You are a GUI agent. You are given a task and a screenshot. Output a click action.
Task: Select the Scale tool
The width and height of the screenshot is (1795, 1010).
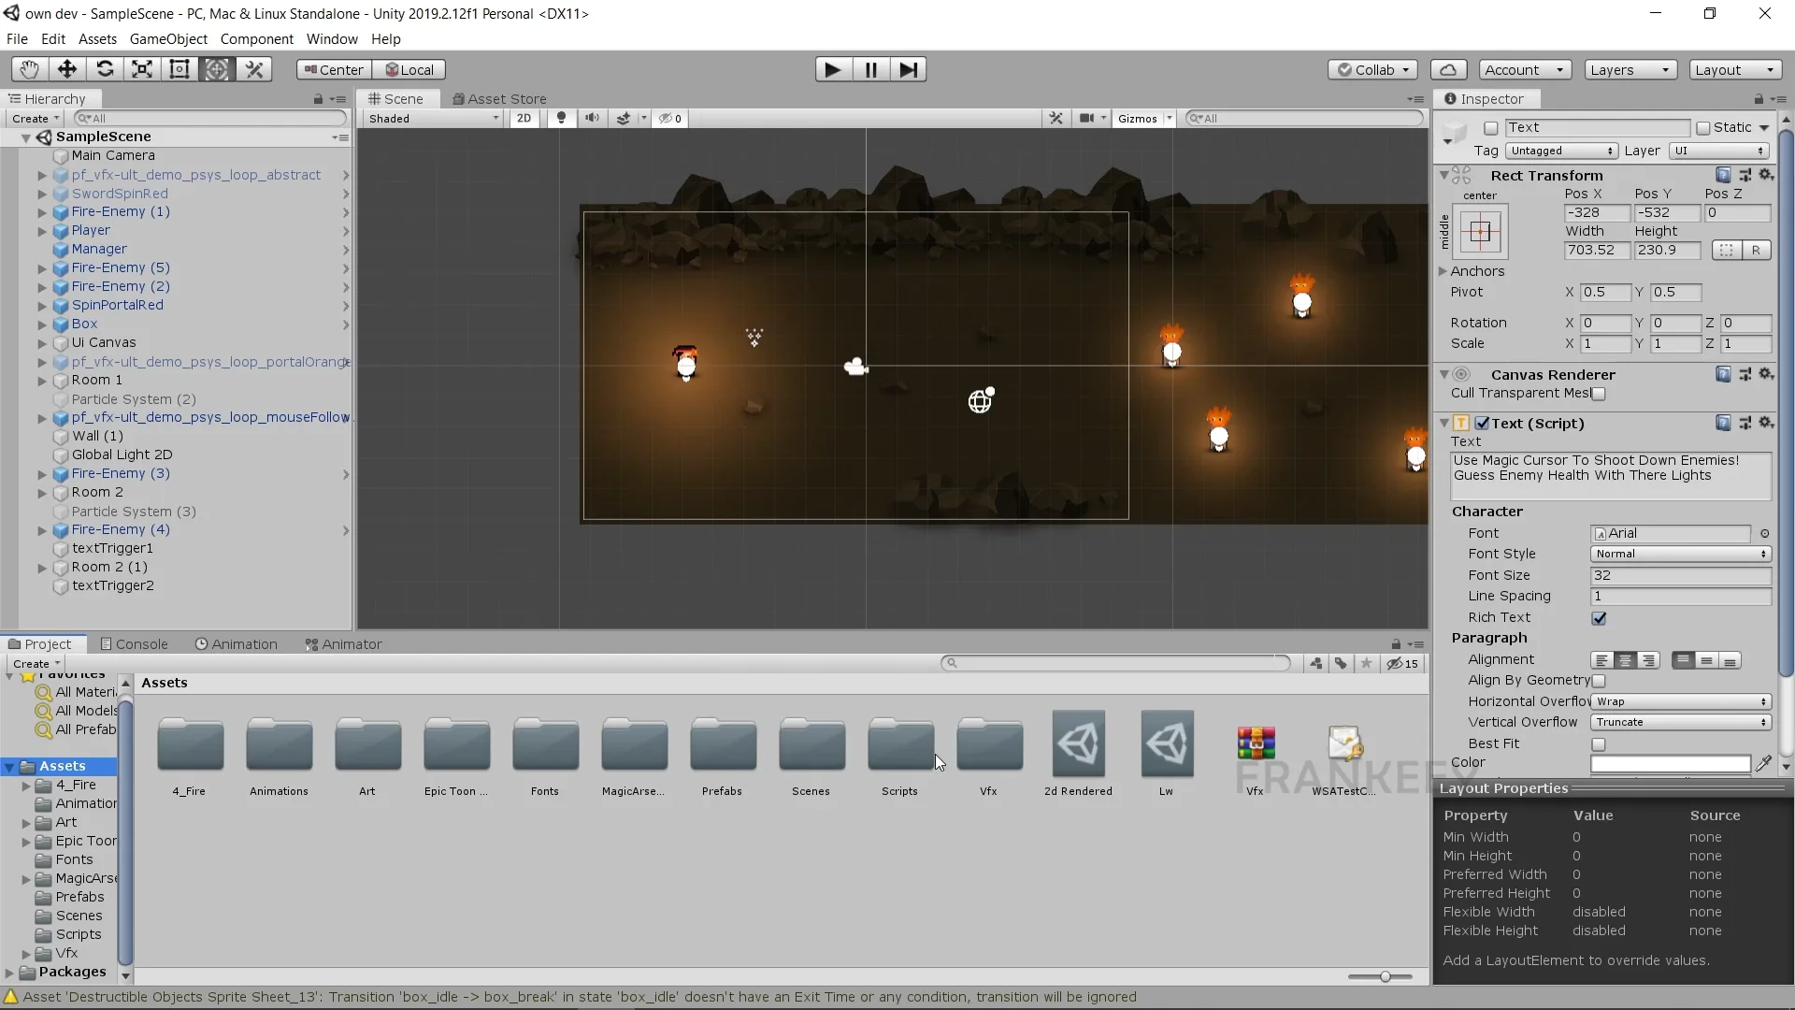click(142, 69)
